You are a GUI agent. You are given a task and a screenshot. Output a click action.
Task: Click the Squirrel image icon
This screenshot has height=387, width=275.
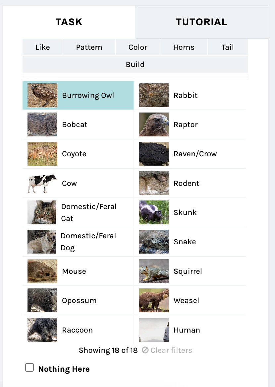pos(154,271)
